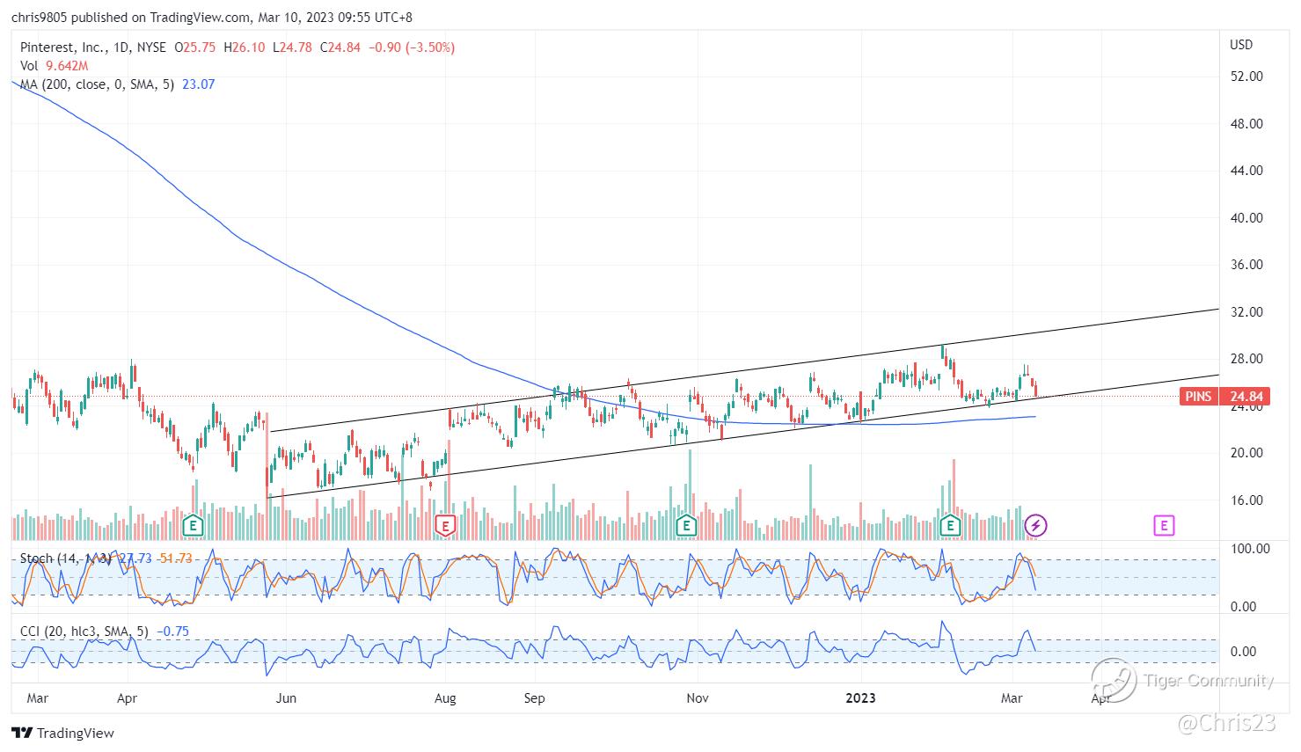Click the red earnings marker near August
Viewport: 1301px width, 752px height.
point(446,526)
